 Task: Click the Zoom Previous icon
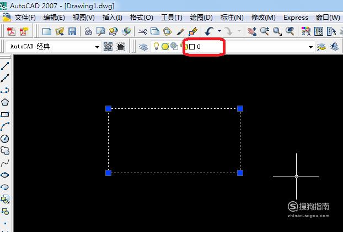point(290,32)
